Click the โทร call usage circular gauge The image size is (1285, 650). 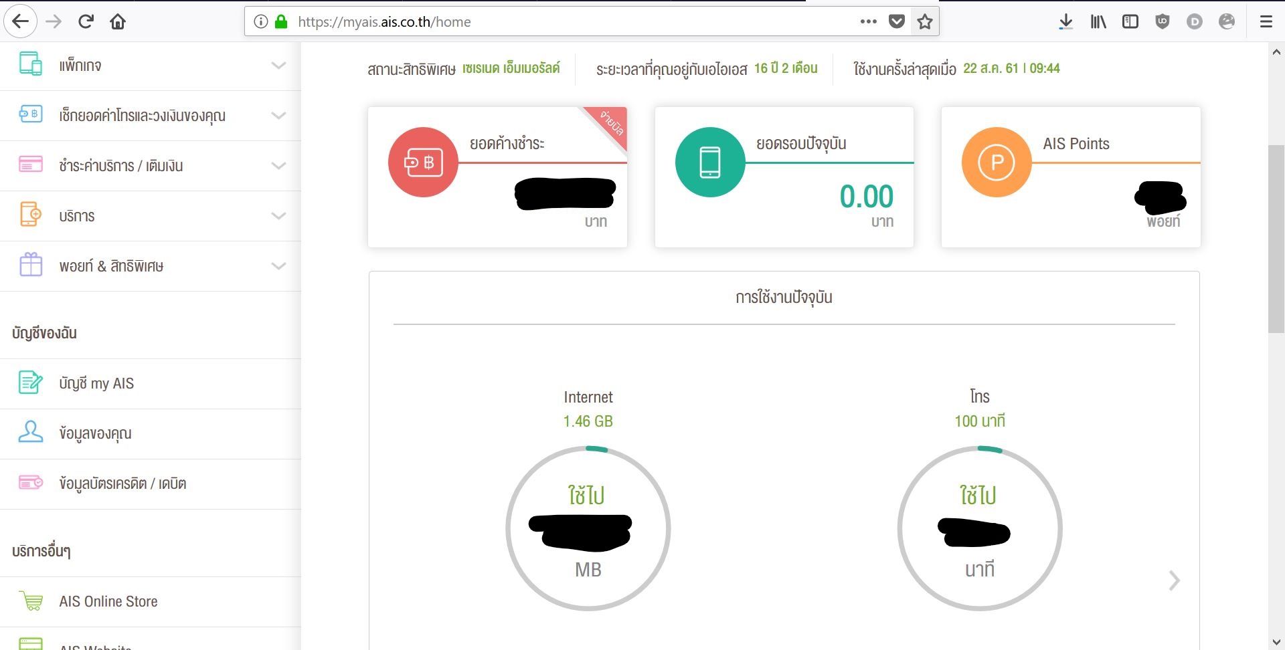pyautogui.click(x=980, y=528)
